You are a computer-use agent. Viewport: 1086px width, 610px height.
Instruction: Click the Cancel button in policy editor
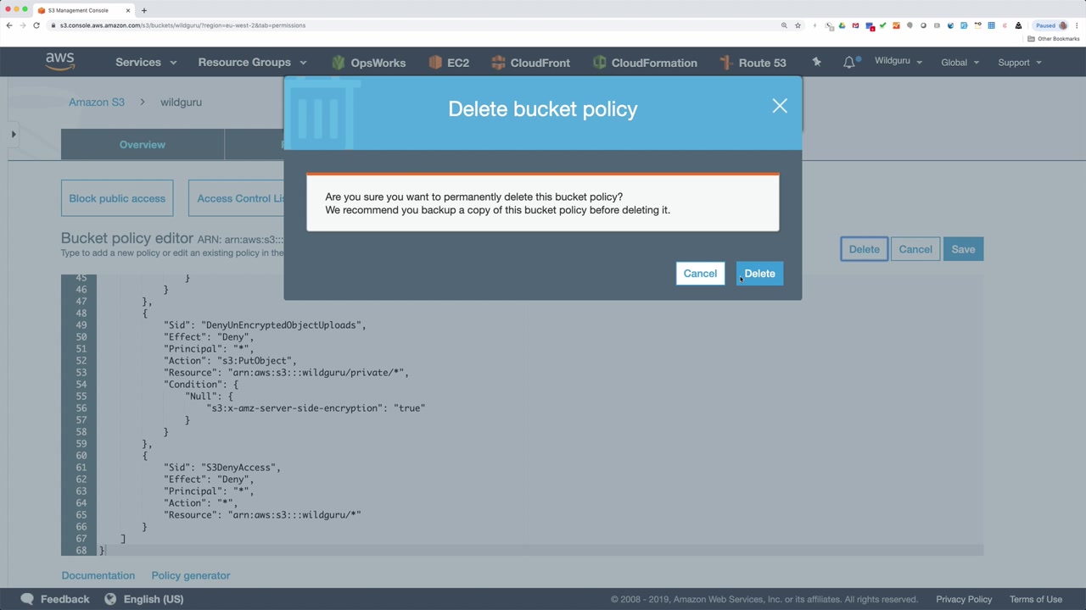click(x=915, y=249)
